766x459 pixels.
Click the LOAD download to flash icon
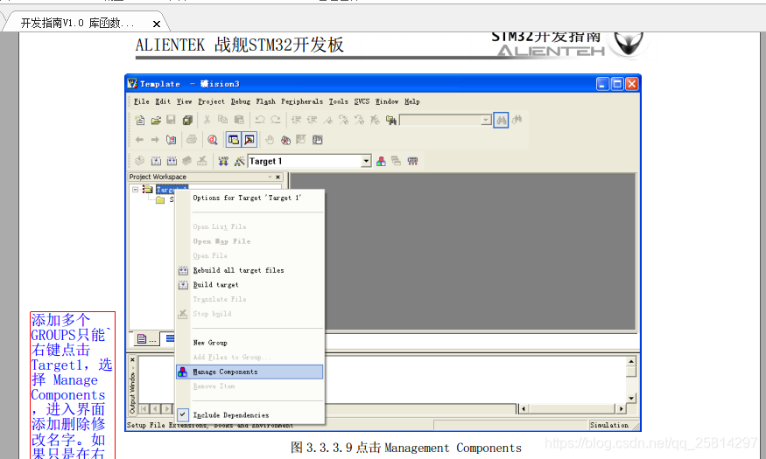click(x=223, y=161)
